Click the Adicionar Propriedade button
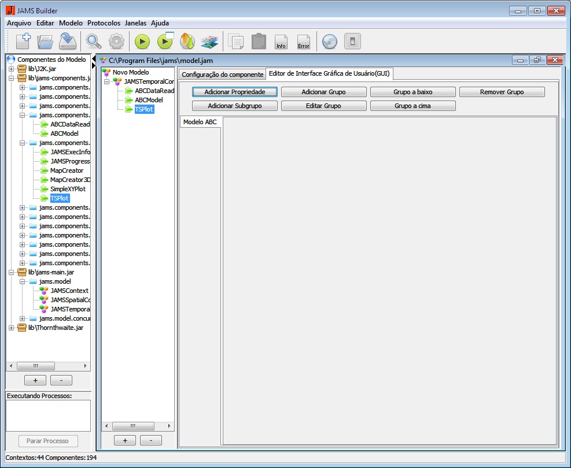Image resolution: width=571 pixels, height=468 pixels. 235,92
